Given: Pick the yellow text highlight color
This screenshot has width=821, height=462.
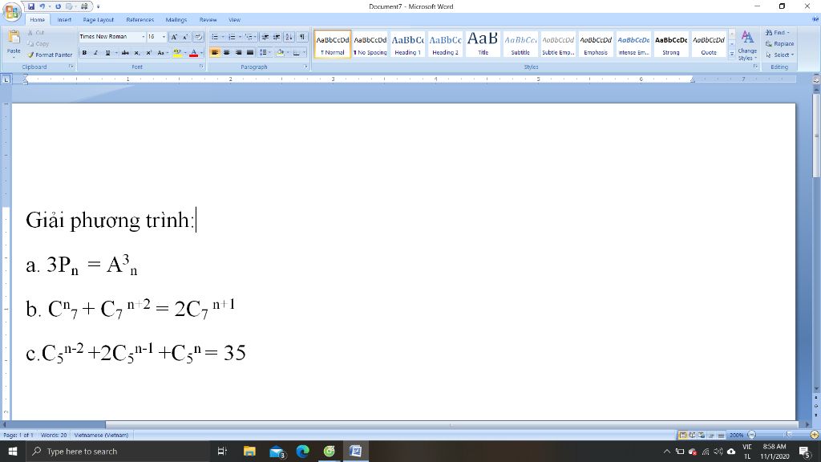Looking at the screenshot, I should (x=177, y=52).
